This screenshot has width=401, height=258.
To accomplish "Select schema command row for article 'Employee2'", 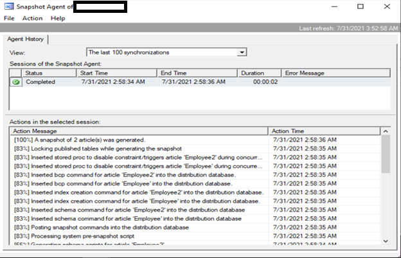I will [x=195, y=210].
